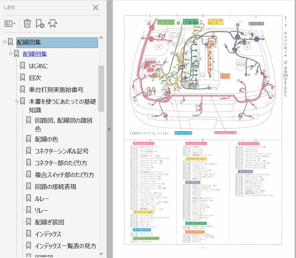
Task: Open インデックス一覧表の見方 bookmark
Action: click(65, 246)
